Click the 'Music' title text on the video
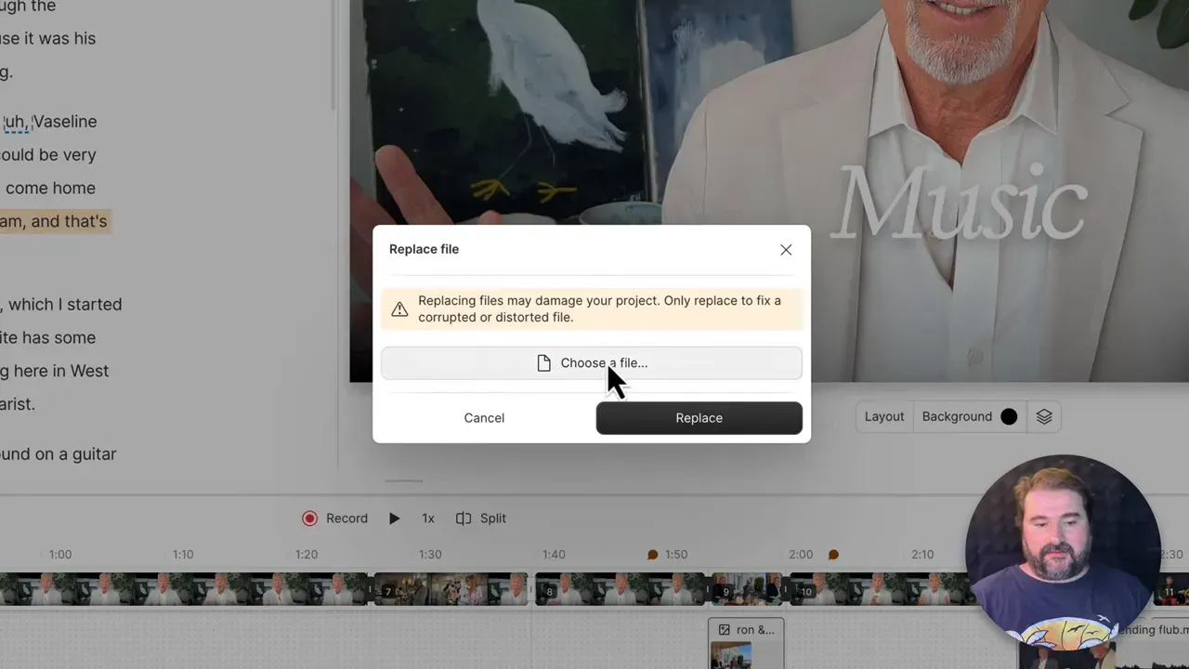1189x669 pixels. [x=959, y=205]
